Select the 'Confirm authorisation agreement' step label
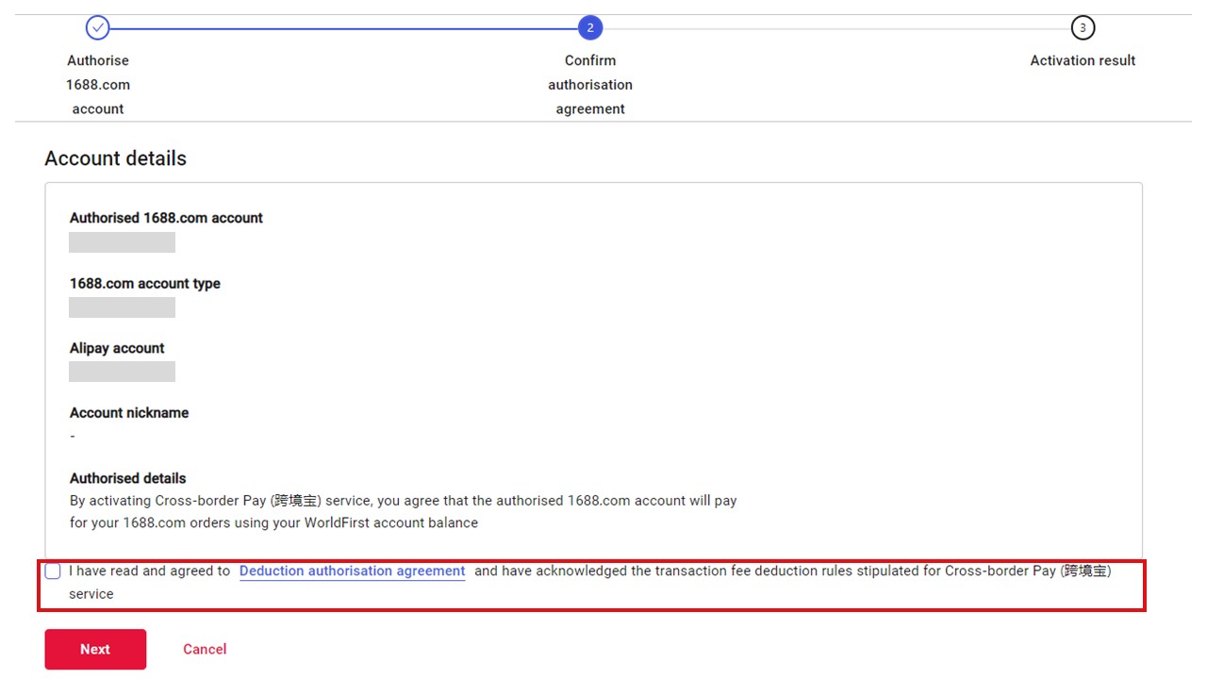This screenshot has width=1207, height=679. pyautogui.click(x=590, y=85)
